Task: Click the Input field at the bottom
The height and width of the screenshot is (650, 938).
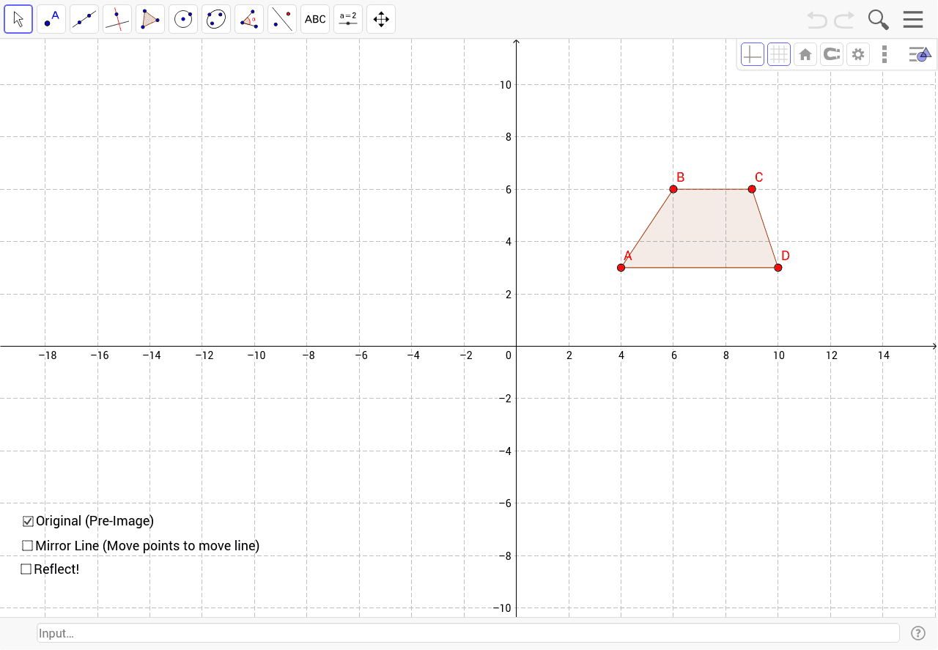Action: [469, 632]
